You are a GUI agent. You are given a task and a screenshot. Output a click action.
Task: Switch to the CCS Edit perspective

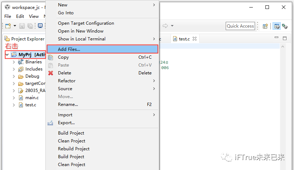pyautogui.click(x=276, y=26)
